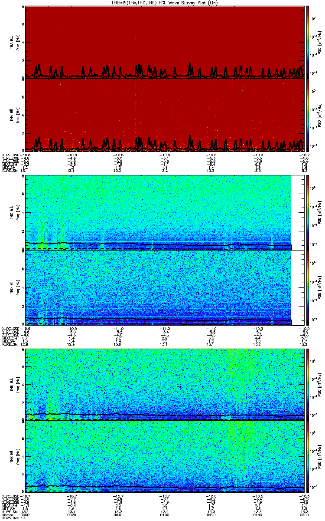Click the 0140 time tick label
The width and height of the screenshot is (325, 521).
[x=257, y=514]
